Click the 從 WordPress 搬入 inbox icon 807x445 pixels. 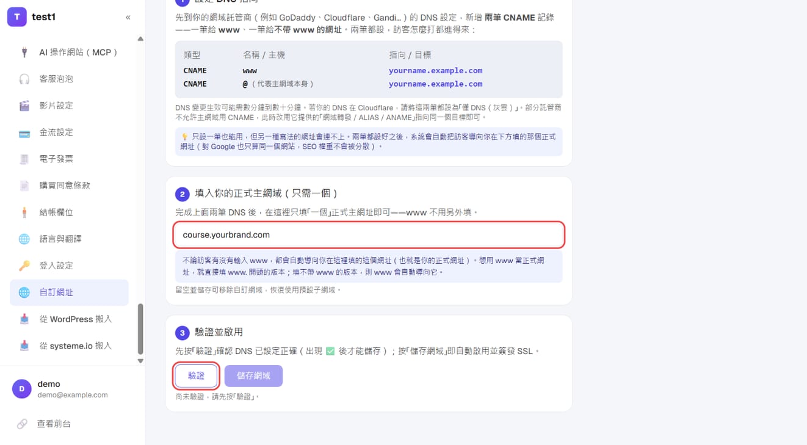click(x=24, y=319)
